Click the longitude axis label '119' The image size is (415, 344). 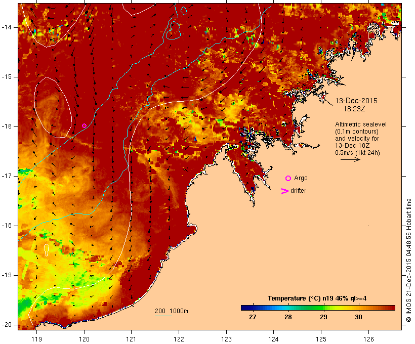click(36, 339)
